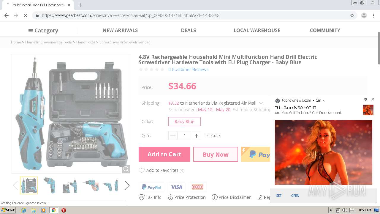The image size is (380, 214).
Task: Click the heart Add to Favorites icon
Action: [x=142, y=170]
